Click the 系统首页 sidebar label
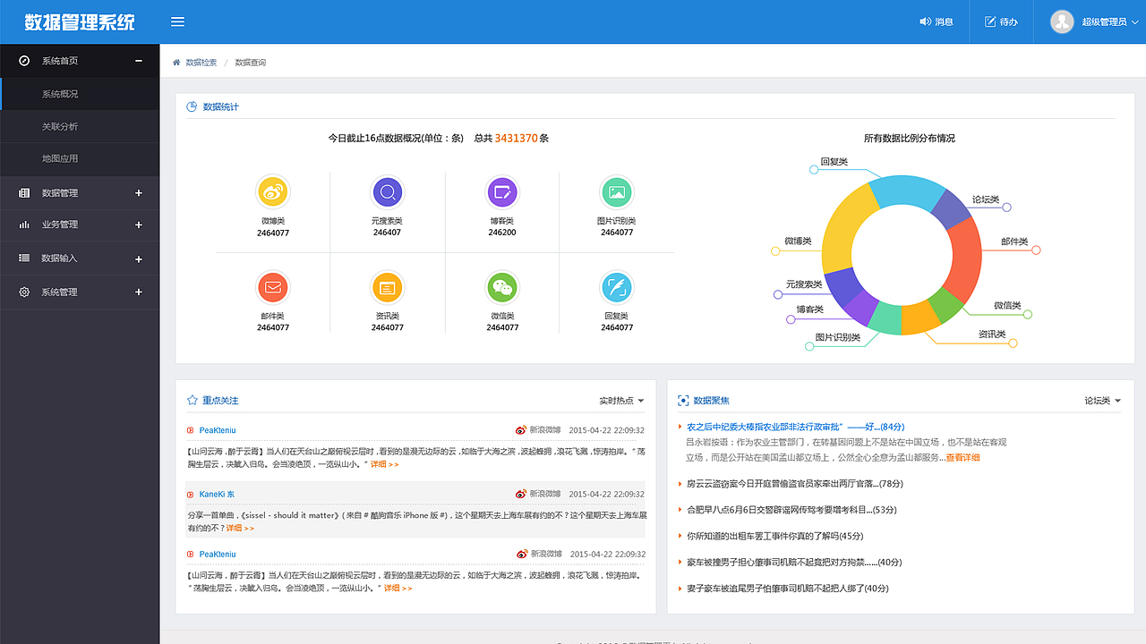This screenshot has height=644, width=1146. (x=60, y=61)
